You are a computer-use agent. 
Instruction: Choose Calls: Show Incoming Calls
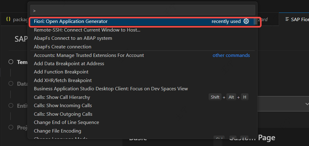click(143, 106)
